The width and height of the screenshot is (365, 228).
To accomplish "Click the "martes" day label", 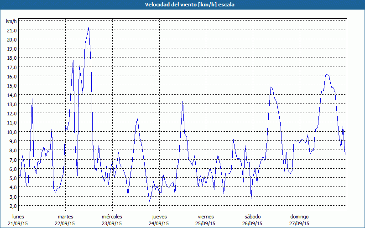I will coord(65,217).
